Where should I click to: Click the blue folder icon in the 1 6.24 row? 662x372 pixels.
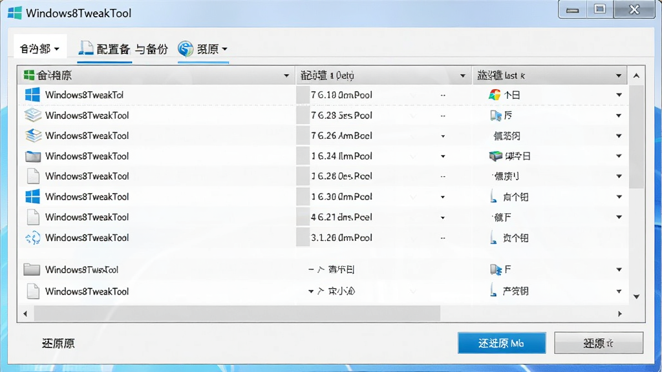32,156
